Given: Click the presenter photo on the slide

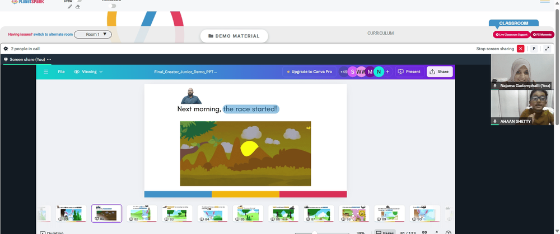Looking at the screenshot, I should (x=191, y=96).
